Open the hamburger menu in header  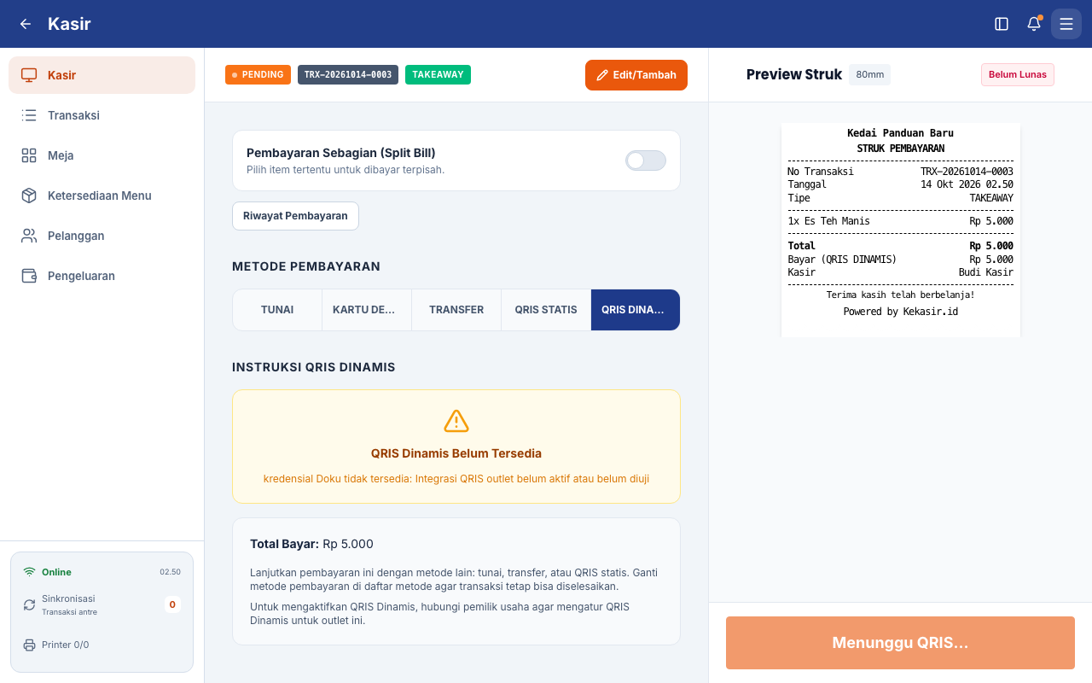[x=1066, y=24]
